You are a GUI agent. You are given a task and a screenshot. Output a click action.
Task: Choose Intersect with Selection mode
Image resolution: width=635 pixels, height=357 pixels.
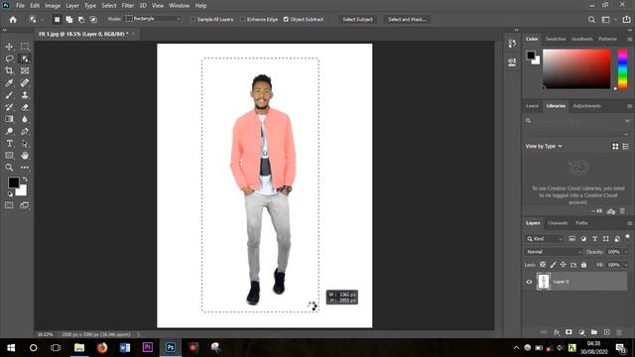click(93, 20)
